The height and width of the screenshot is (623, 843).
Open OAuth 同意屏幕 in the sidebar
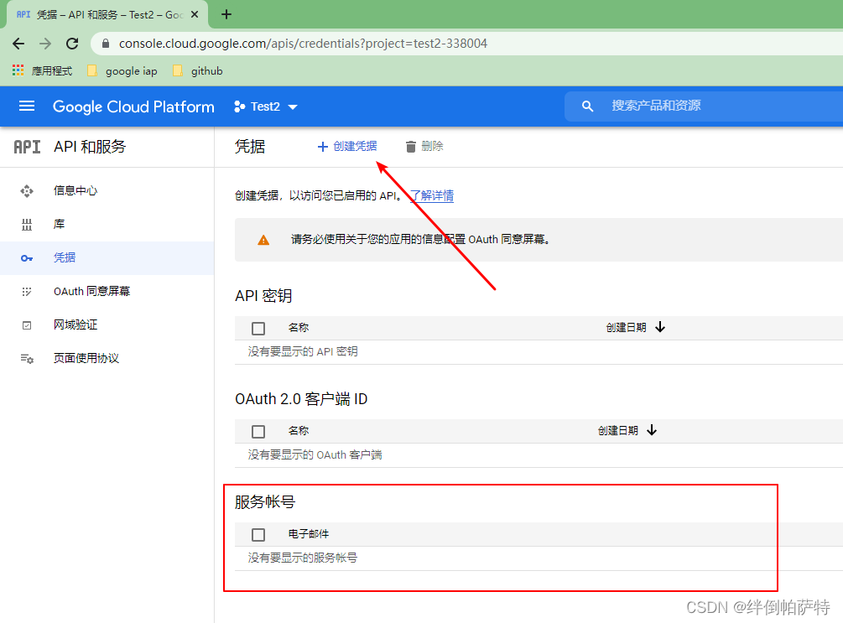(x=107, y=291)
